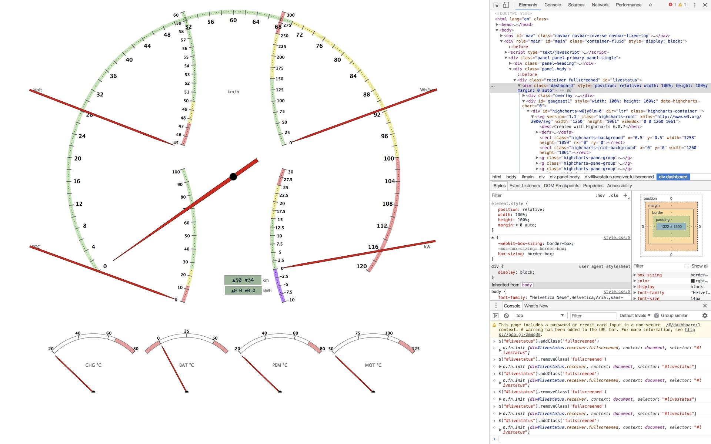Close the console drawer with X
The height and width of the screenshot is (444, 711).
(x=705, y=306)
